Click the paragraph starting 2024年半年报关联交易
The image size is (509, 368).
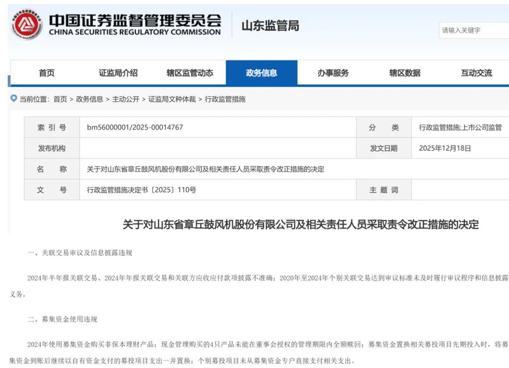tap(259, 286)
